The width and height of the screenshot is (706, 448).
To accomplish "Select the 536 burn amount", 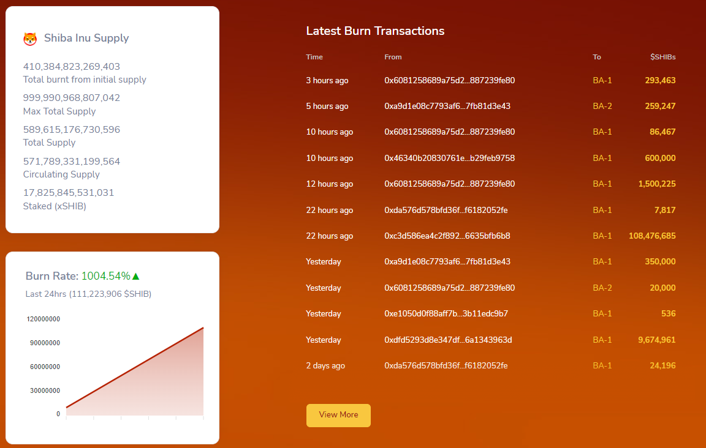I will click(x=668, y=313).
